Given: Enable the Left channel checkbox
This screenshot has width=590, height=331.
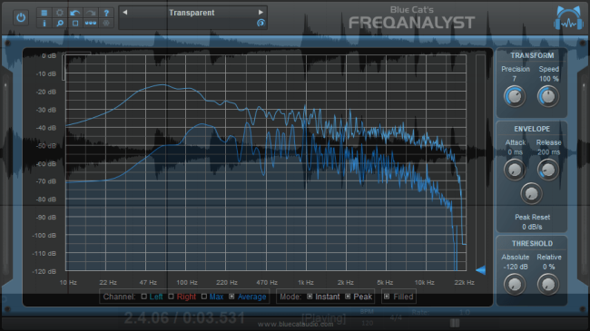Looking at the screenshot, I should (143, 297).
